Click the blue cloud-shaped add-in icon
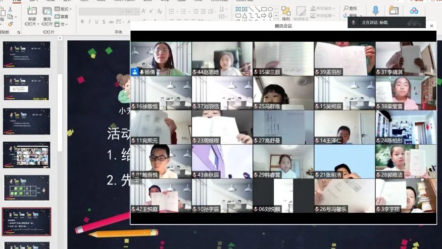The width and height of the screenshot is (442, 249). pyautogui.click(x=414, y=11)
